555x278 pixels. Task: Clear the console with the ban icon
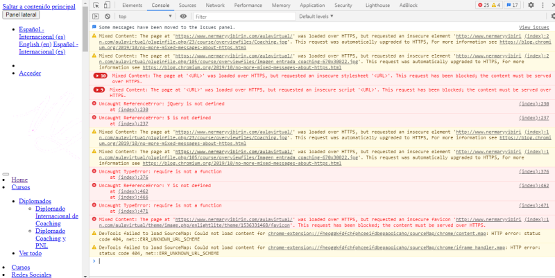(x=108, y=16)
